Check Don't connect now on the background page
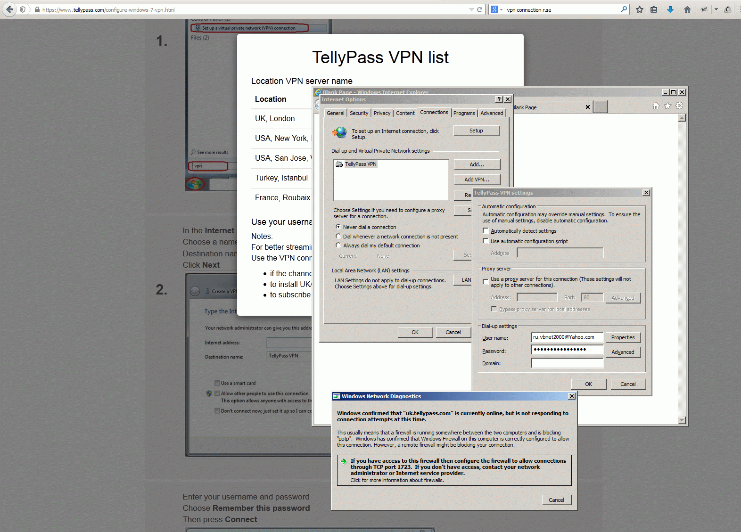 217,411
